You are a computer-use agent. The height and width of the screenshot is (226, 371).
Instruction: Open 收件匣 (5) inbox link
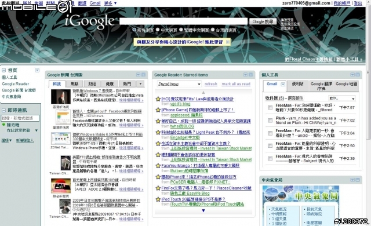pyautogui.click(x=274, y=98)
